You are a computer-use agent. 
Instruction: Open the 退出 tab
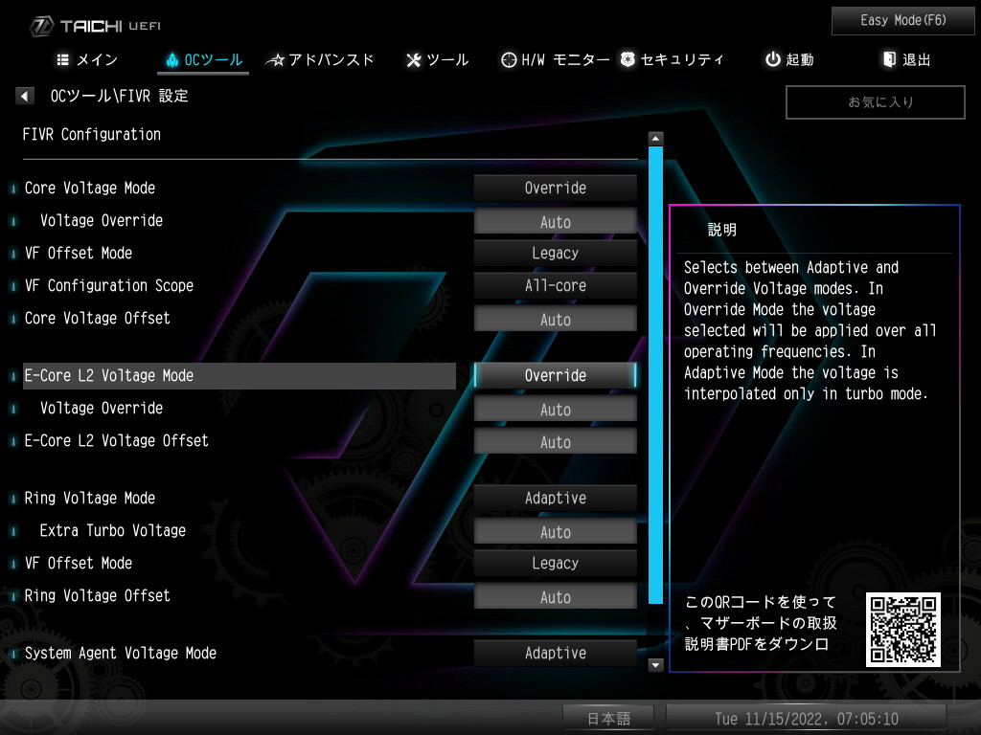coord(906,60)
